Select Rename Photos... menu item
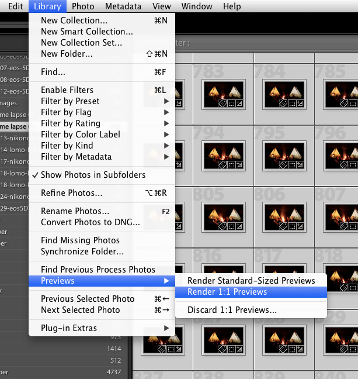This screenshot has height=379, width=358. (102, 211)
